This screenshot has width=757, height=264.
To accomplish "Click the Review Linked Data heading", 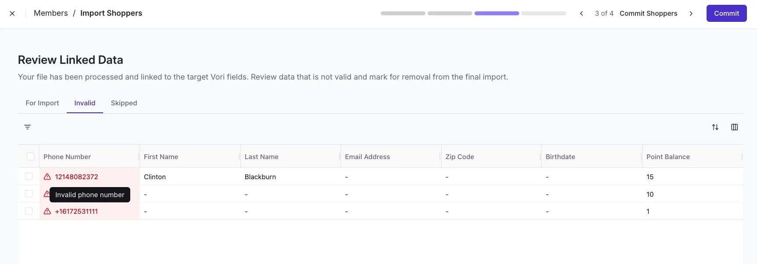I will [x=71, y=60].
